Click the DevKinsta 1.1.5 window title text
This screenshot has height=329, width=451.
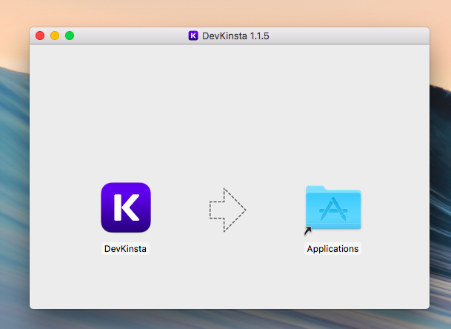click(x=235, y=36)
